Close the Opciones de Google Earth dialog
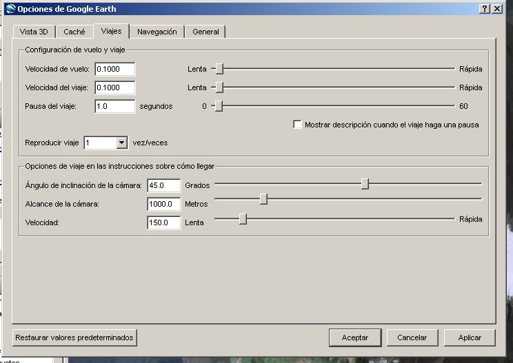The width and height of the screenshot is (513, 363). click(x=497, y=8)
